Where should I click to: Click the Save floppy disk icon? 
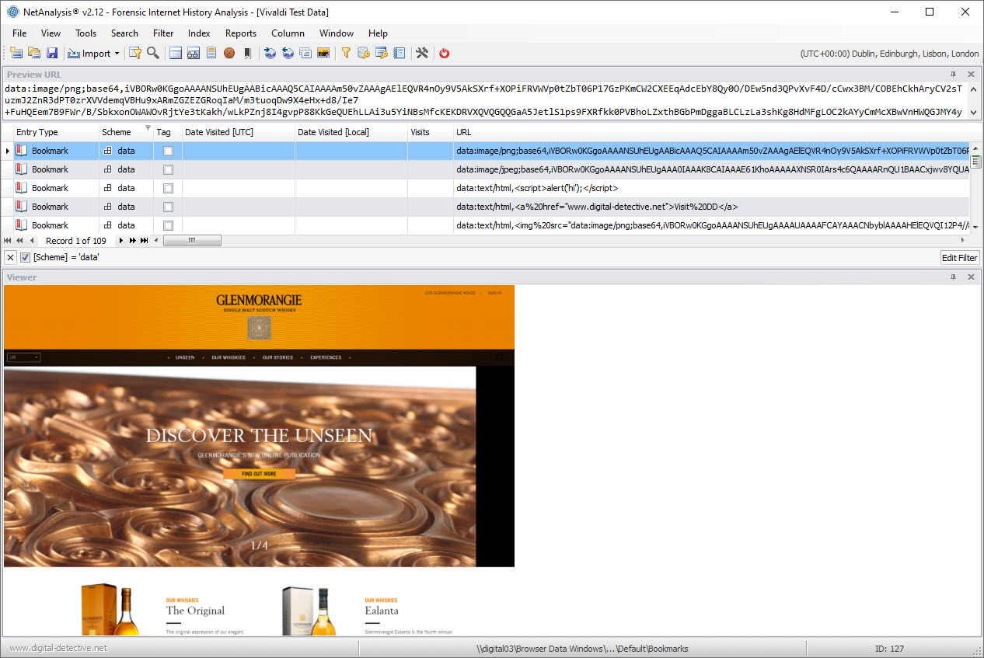click(52, 53)
